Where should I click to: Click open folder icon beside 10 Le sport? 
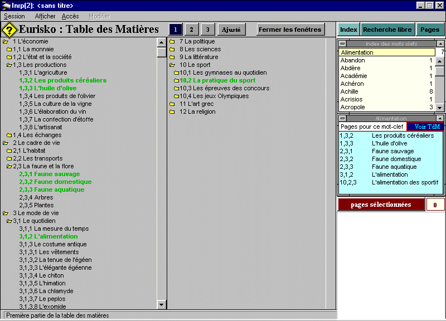[x=172, y=65]
